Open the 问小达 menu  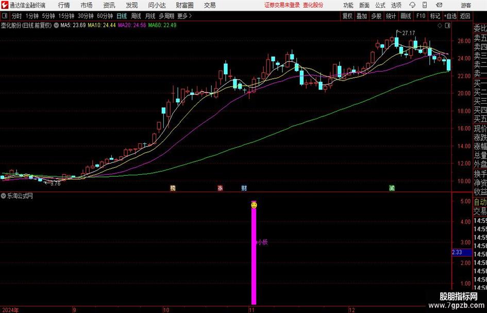157,5
